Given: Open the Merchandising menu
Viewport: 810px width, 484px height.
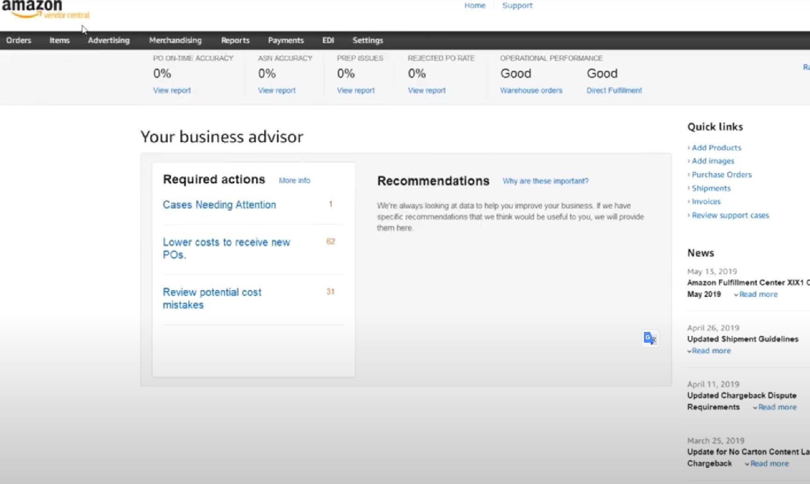Looking at the screenshot, I should [x=175, y=40].
